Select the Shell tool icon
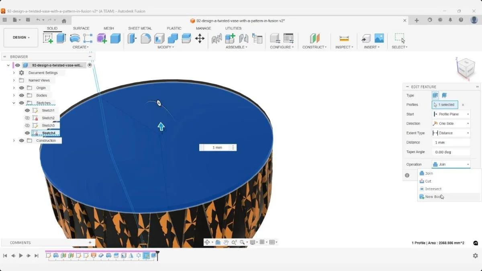 pos(159,38)
